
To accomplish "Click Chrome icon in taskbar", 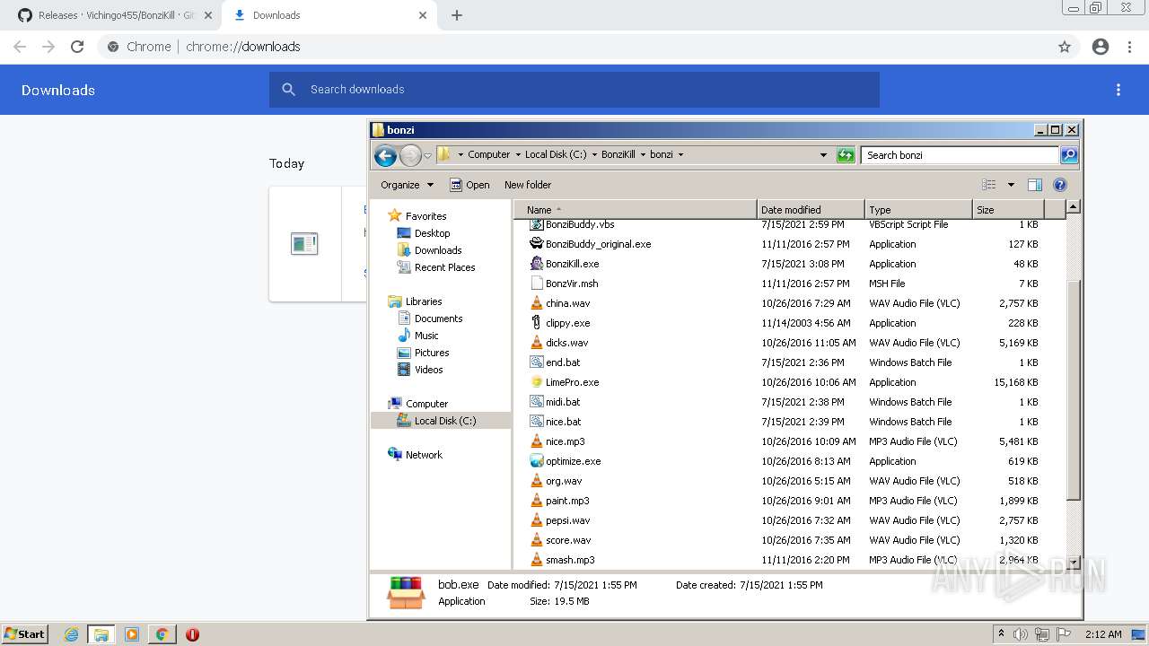I will [x=162, y=634].
